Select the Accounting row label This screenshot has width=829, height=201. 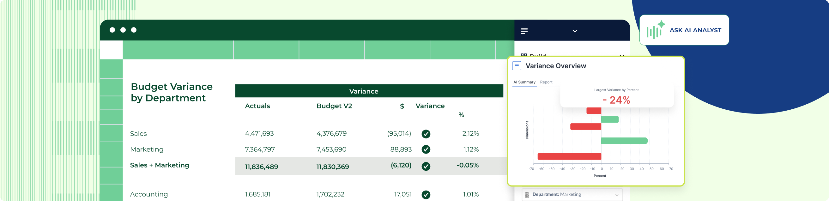(x=149, y=194)
